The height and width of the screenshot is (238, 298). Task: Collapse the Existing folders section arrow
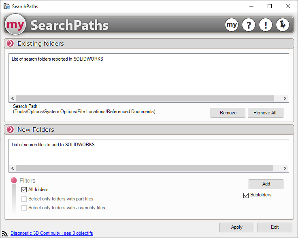[10, 43]
